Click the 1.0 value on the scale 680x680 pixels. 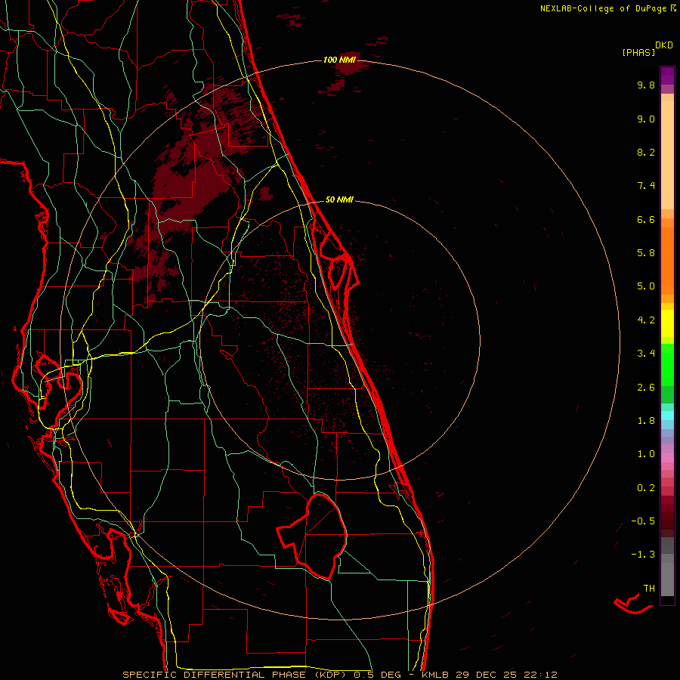coord(646,454)
